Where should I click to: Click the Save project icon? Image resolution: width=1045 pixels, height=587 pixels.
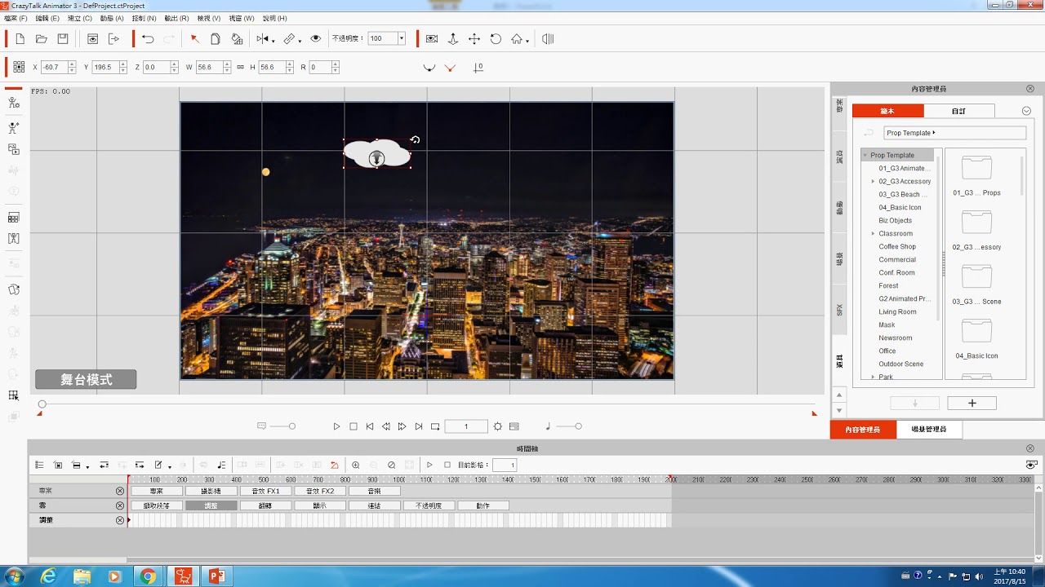pos(63,39)
